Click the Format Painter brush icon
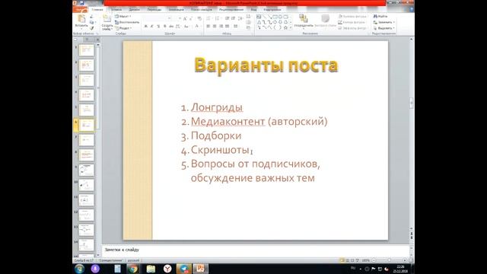 (x=91, y=28)
